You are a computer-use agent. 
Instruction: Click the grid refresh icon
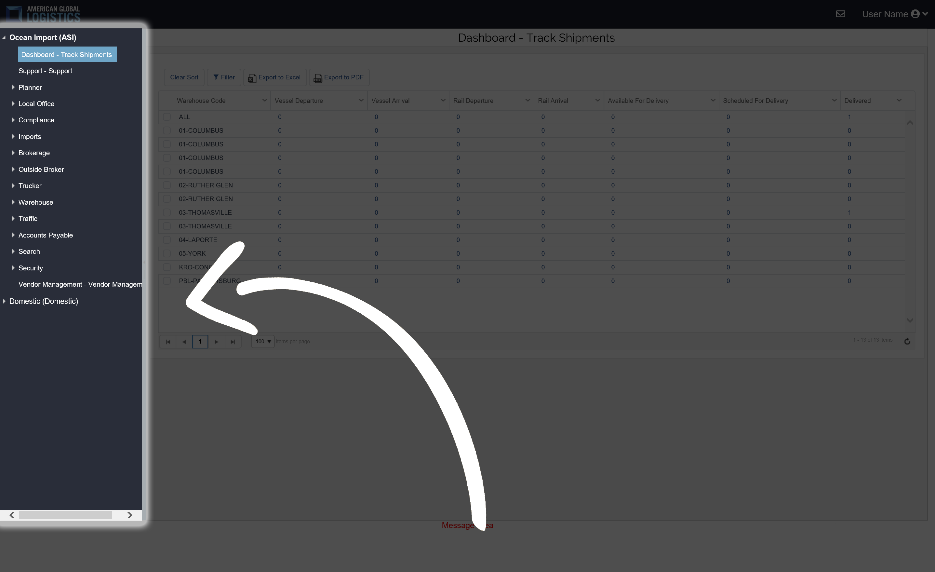click(x=907, y=341)
